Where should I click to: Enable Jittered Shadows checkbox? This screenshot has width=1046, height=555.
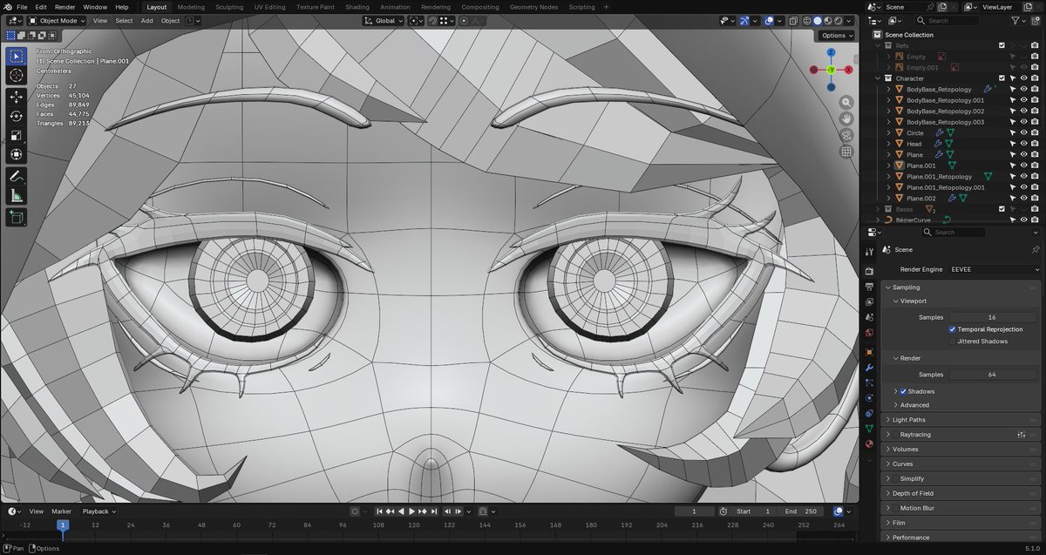[x=952, y=341]
